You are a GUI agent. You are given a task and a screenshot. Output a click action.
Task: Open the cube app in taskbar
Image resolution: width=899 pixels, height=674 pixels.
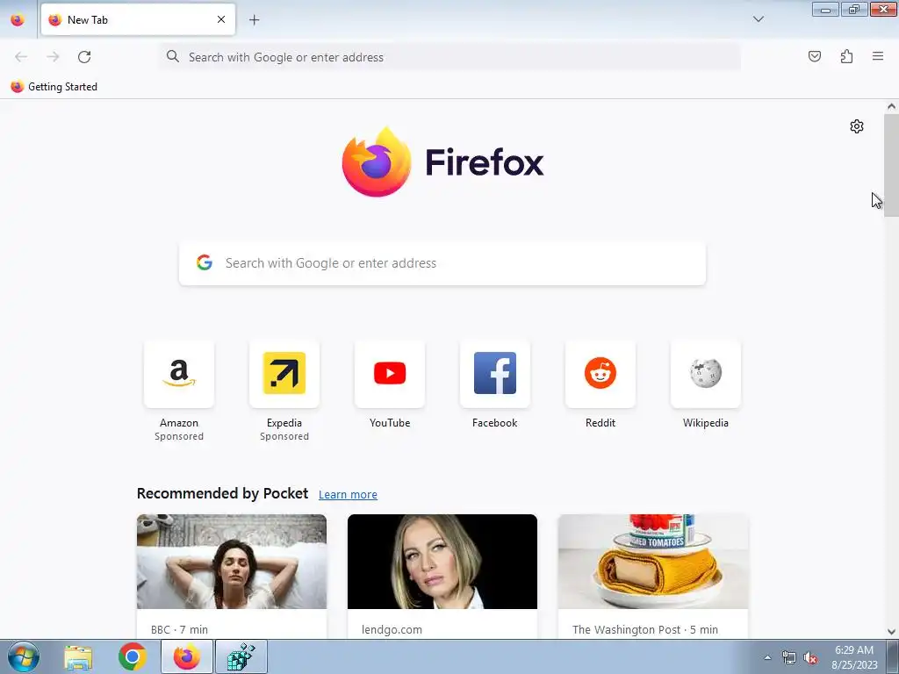(x=241, y=656)
